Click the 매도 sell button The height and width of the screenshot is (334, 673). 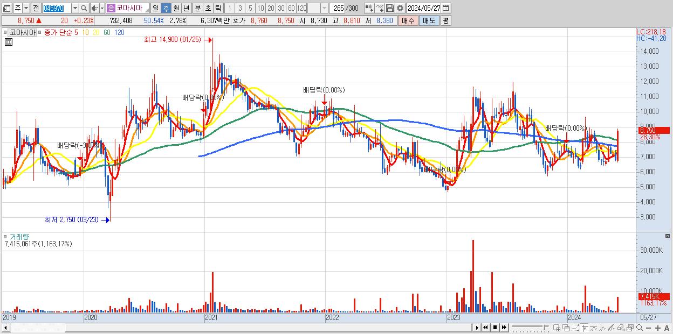click(x=429, y=20)
